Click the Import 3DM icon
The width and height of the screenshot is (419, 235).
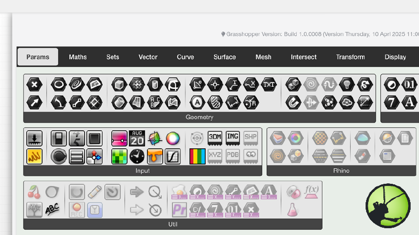click(x=215, y=138)
